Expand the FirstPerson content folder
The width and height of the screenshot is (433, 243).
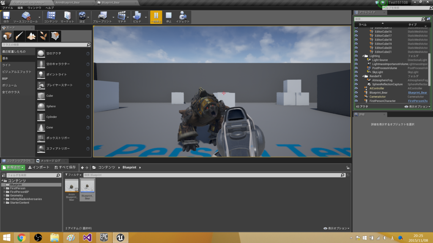click(4, 188)
